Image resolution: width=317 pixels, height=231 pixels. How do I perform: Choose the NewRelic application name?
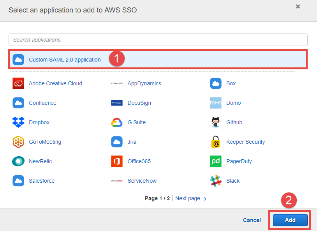click(40, 161)
